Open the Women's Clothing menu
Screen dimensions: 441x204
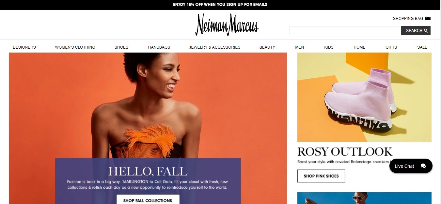click(x=75, y=47)
